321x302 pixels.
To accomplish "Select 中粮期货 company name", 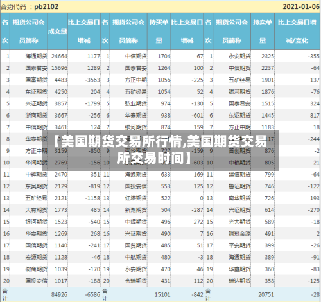I will 239,163.
